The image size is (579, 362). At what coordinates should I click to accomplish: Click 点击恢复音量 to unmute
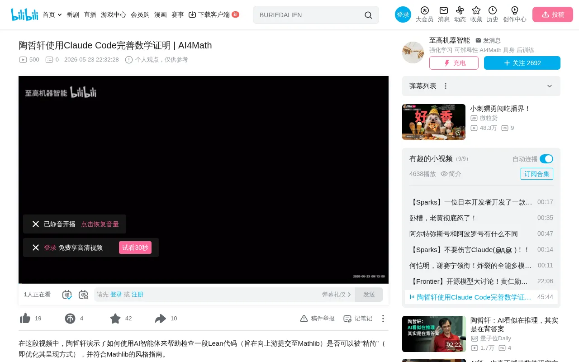(x=100, y=224)
